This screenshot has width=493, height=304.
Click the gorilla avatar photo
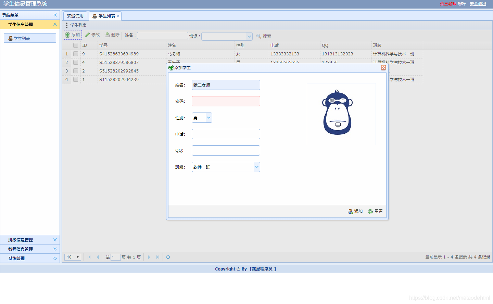pos(341,114)
